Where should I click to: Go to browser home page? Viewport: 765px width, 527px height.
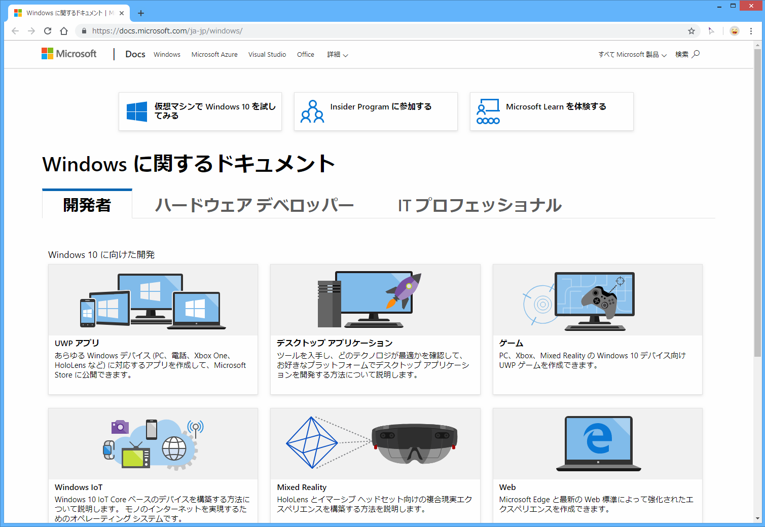[64, 31]
